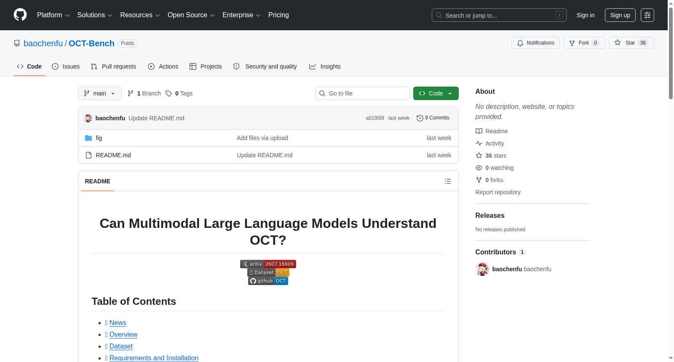The image size is (674, 362).
Task: Jump to the Dataset section
Action: (121, 346)
